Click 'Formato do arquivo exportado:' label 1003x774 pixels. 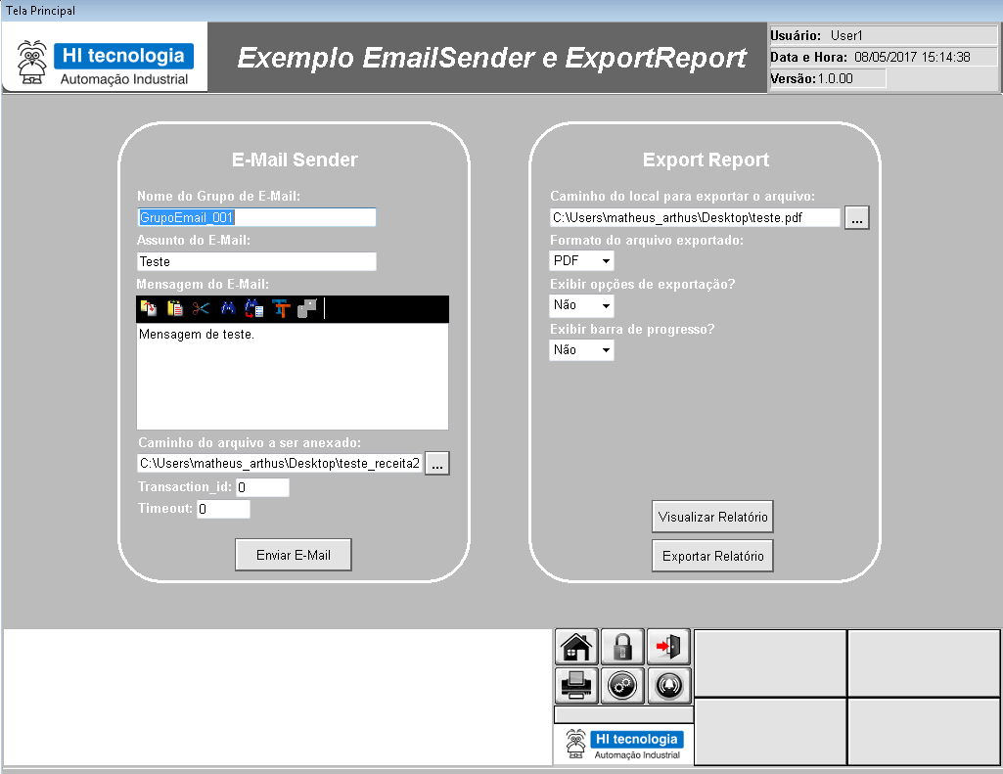tap(647, 240)
